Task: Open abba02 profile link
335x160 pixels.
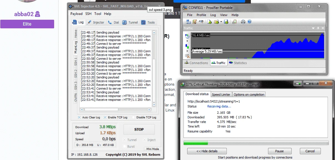Action: click(x=24, y=14)
